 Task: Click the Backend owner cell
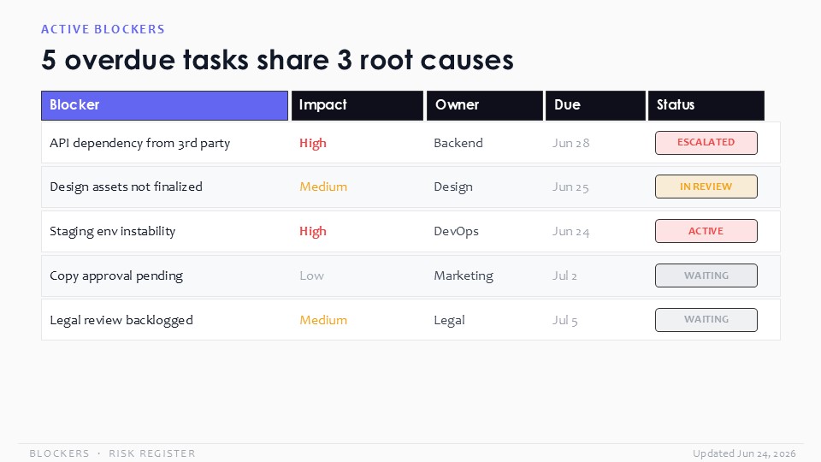(x=458, y=143)
